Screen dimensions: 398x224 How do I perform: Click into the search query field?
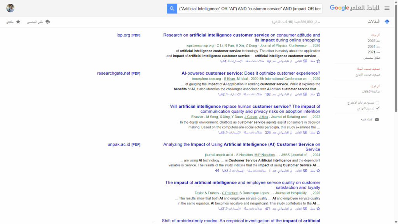(250, 9)
